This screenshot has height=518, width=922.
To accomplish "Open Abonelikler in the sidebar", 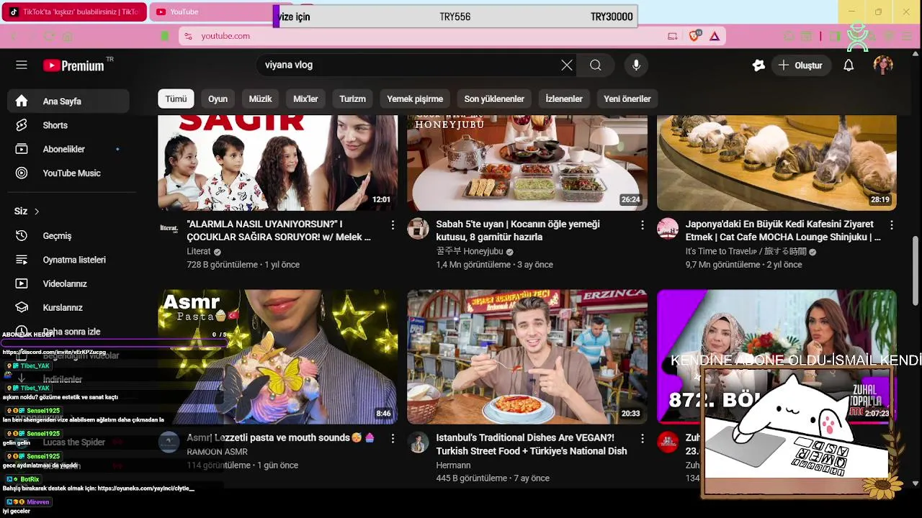I will point(68,149).
